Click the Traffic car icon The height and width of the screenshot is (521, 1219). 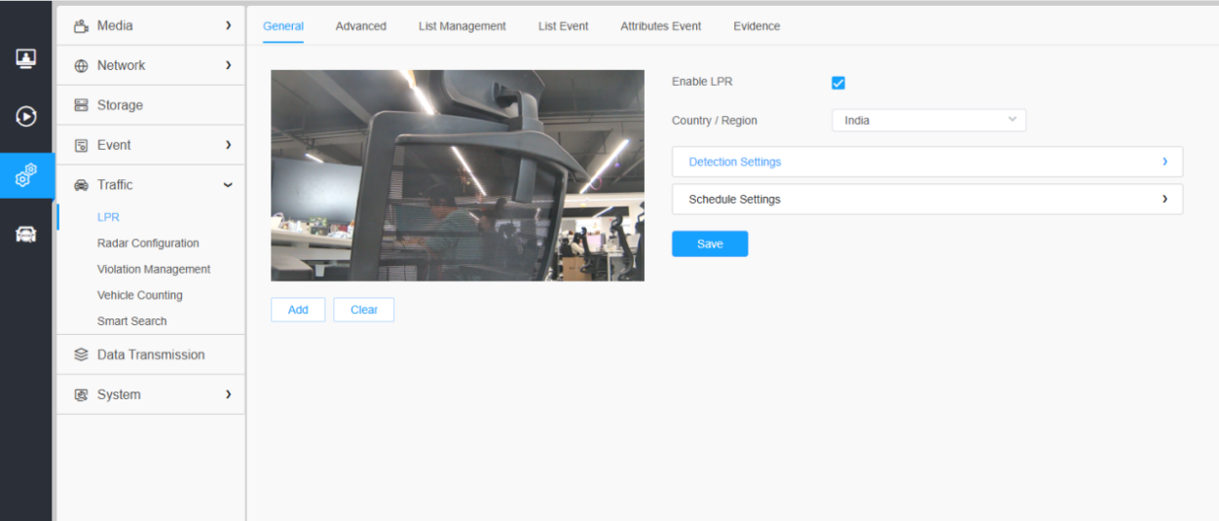81,185
